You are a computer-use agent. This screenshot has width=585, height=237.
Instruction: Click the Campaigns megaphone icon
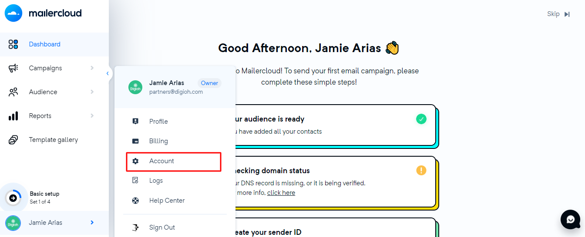click(x=13, y=68)
